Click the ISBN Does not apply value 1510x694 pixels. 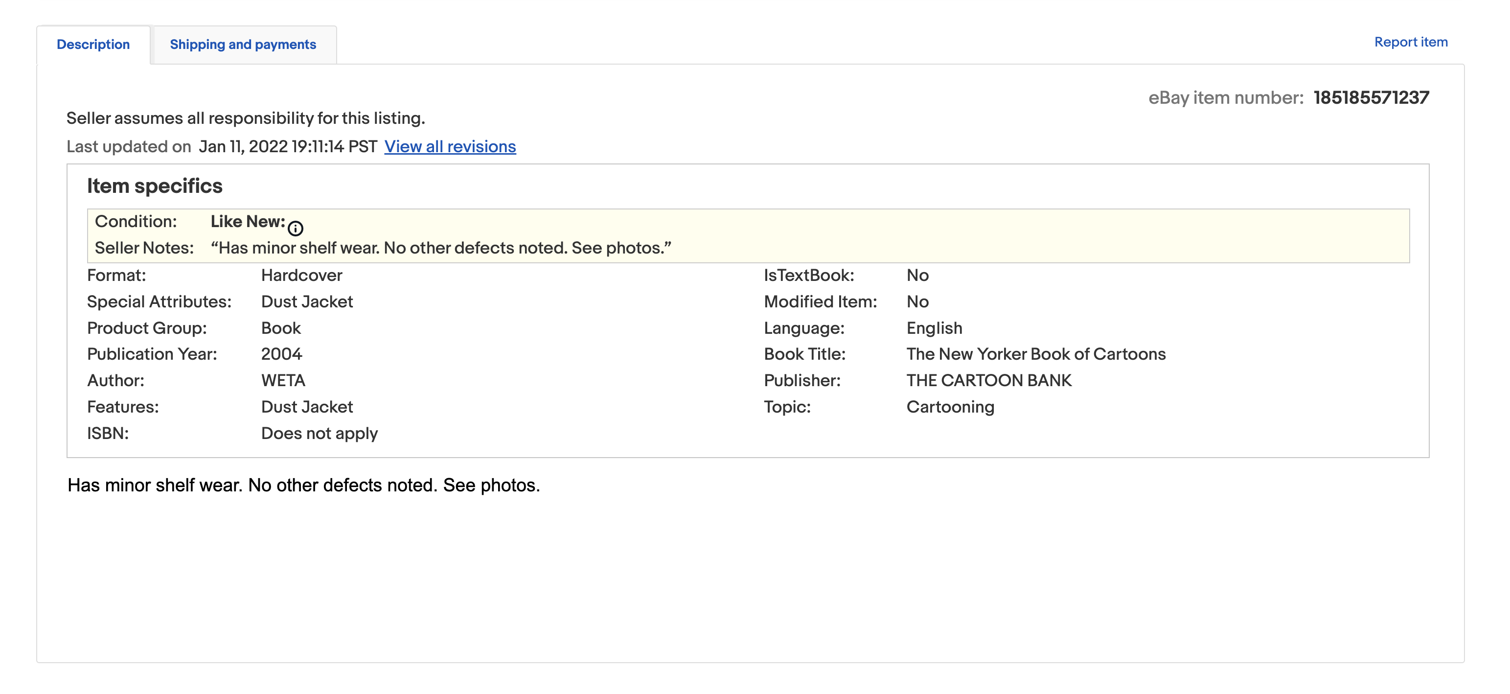click(319, 433)
